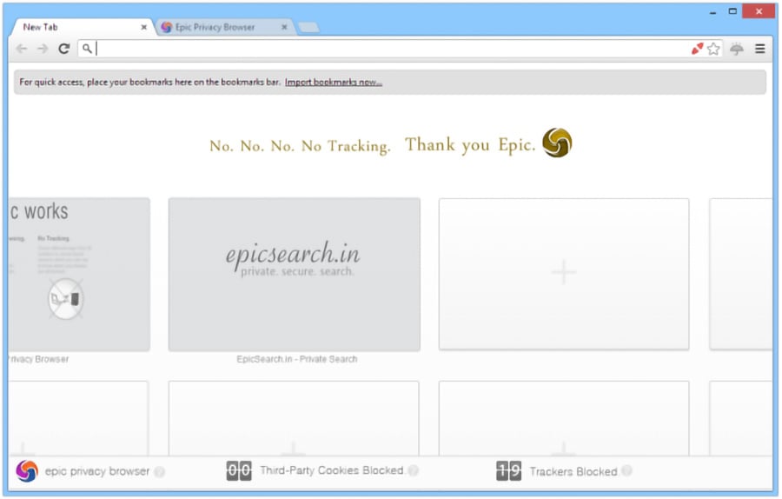782x499 pixels.
Task: Click the Epic Privacy Browser tab favicon
Action: click(x=167, y=27)
